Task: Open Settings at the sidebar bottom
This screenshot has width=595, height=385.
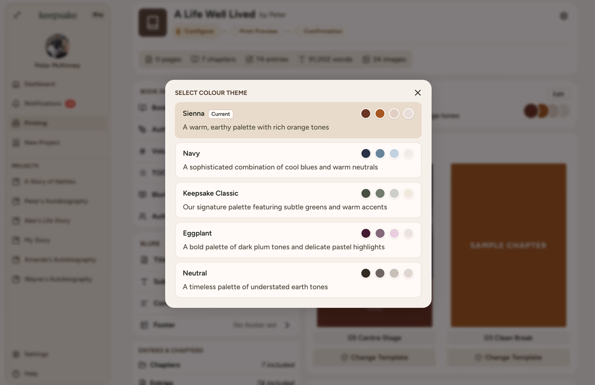Action: [16, 354]
